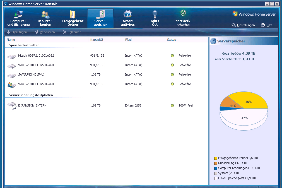Click EXPANSION_EXTERN green status indicator
The image size is (282, 188).
tap(172, 105)
